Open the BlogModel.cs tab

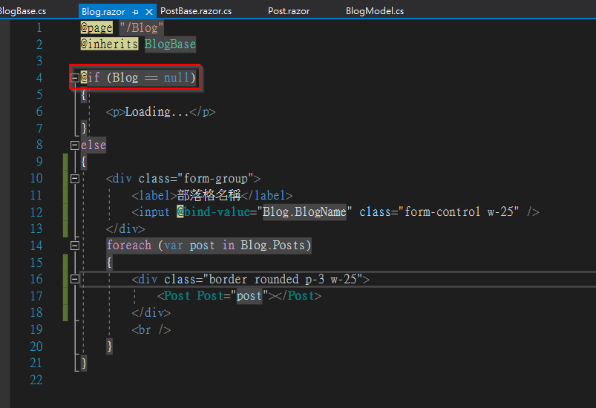(x=374, y=11)
